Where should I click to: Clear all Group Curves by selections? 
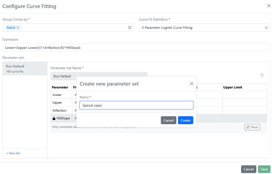pyautogui.click(x=130, y=28)
